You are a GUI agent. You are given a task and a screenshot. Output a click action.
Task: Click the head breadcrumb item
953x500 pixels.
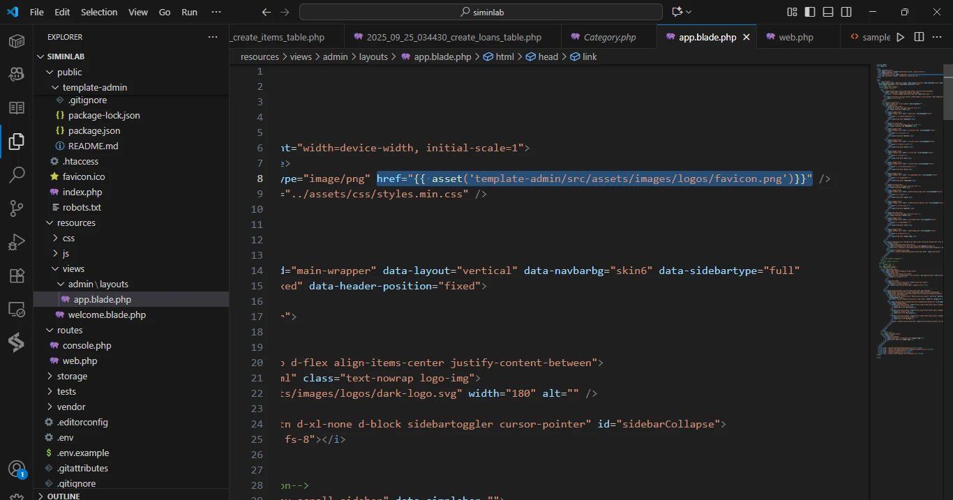point(548,56)
